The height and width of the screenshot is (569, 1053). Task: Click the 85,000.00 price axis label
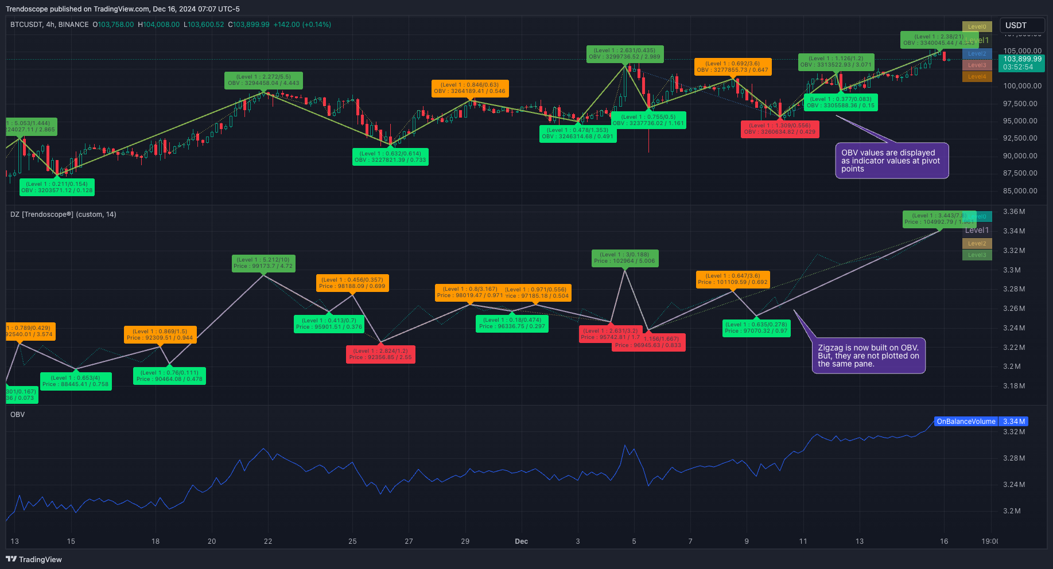[1020, 191]
